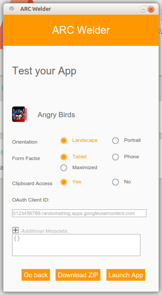Click the Angry Birds app icon
This screenshot has height=295, width=162.
point(20,114)
